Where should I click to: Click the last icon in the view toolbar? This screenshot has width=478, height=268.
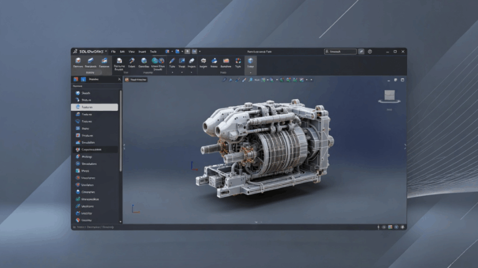(x=302, y=80)
